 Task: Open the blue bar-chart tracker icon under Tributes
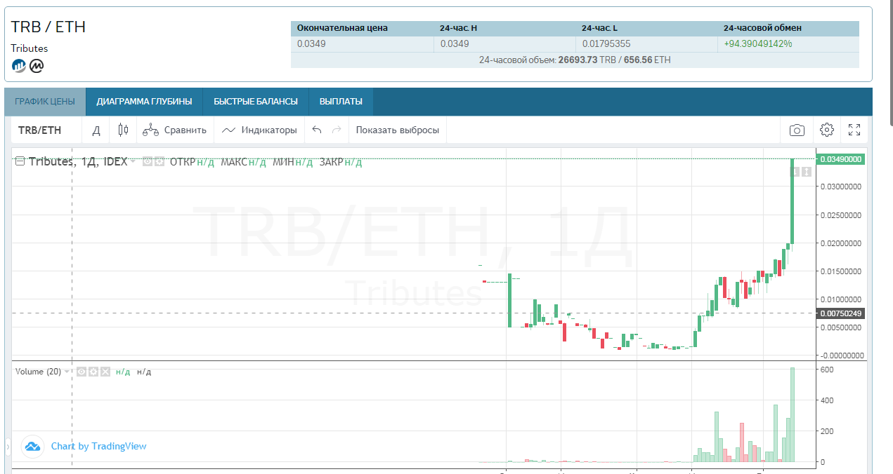(x=18, y=66)
